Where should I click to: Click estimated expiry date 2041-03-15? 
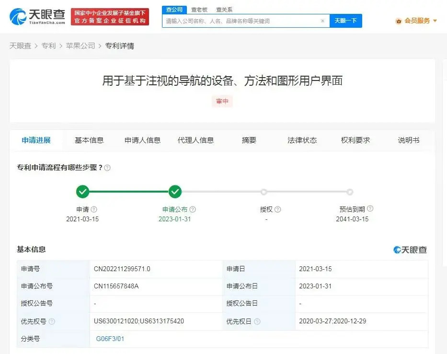[x=352, y=219]
